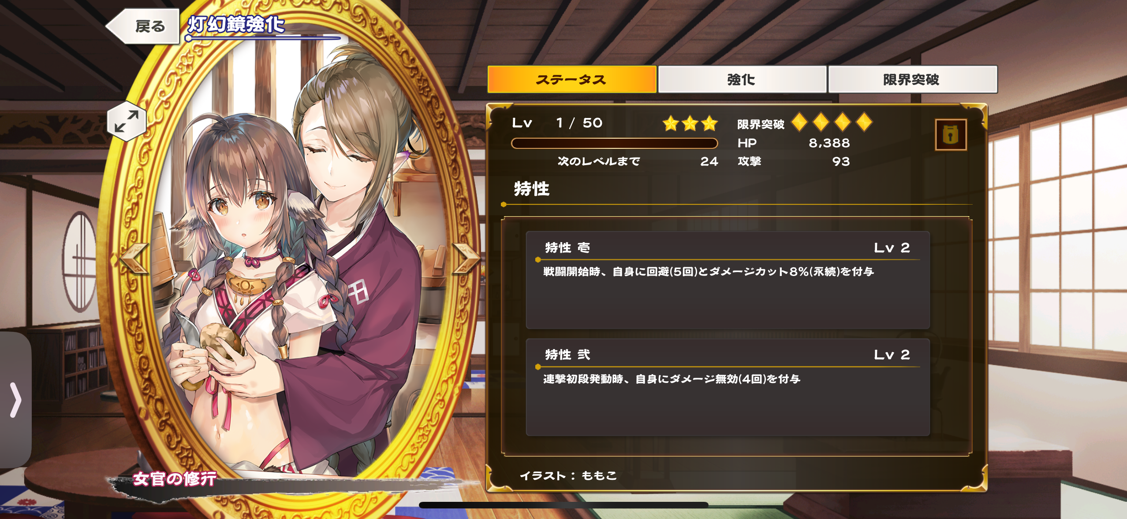Click the experience progress bar
Viewport: 1127px width, 519px height.
[614, 144]
